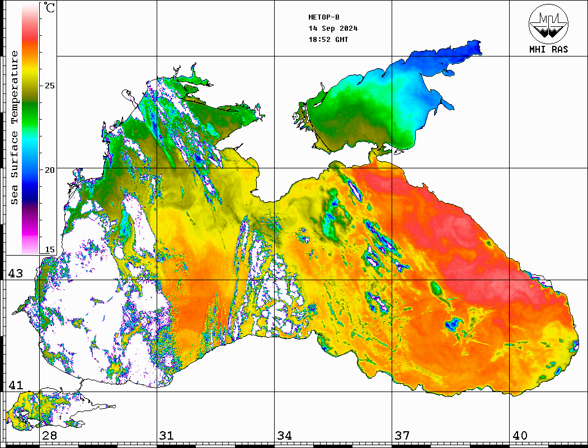Click longitude label 40
The height and width of the screenshot is (448, 588).
[x=520, y=435]
